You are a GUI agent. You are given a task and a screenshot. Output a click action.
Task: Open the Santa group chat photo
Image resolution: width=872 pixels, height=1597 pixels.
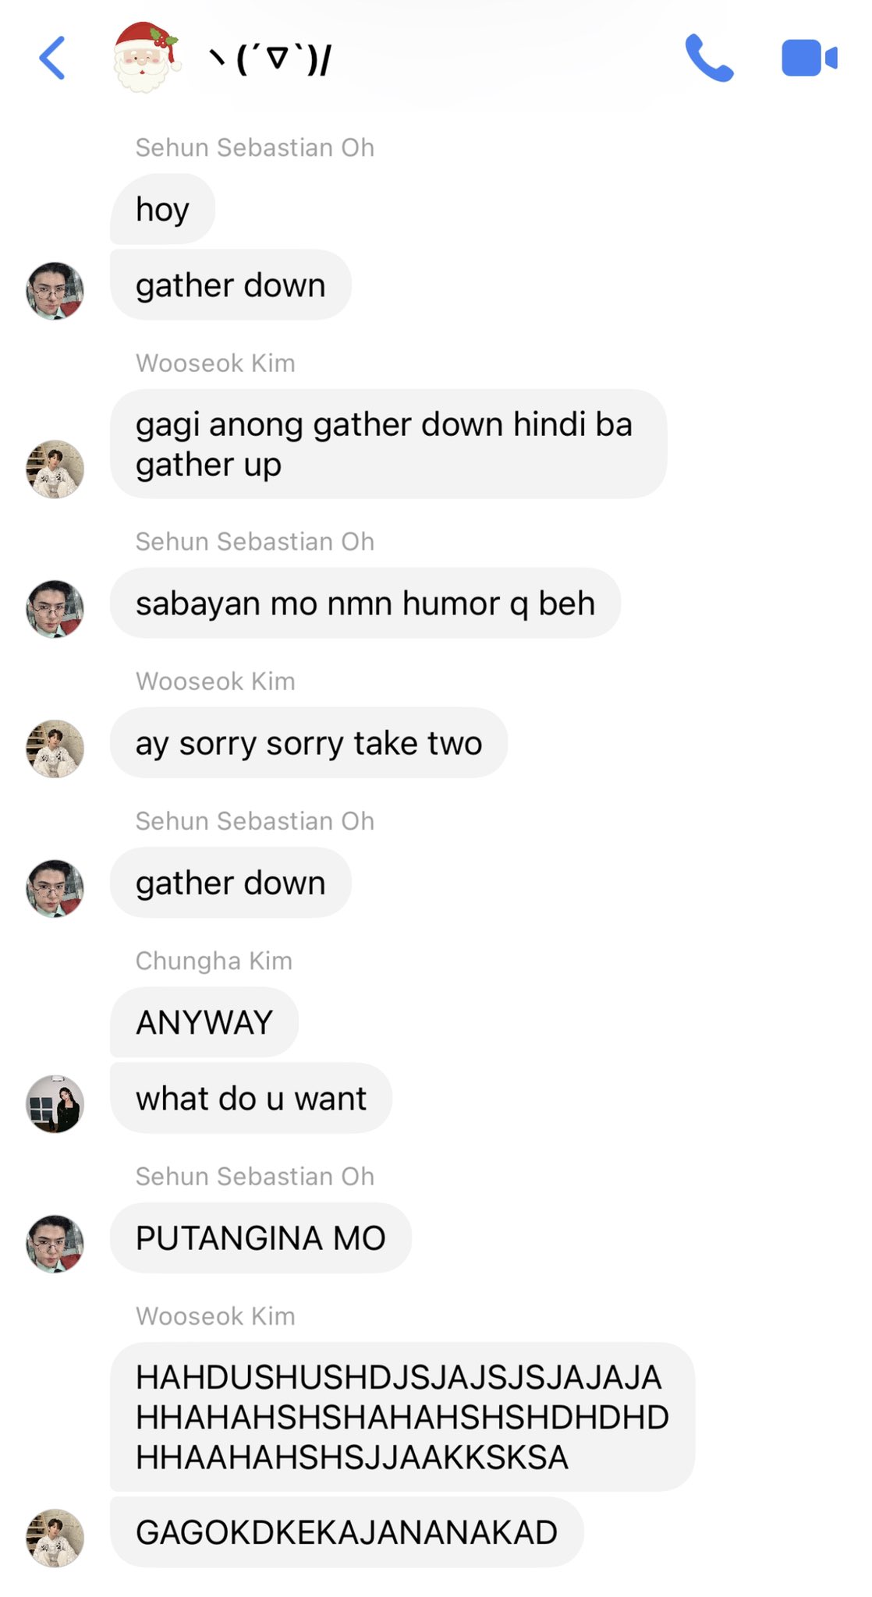pyautogui.click(x=145, y=57)
